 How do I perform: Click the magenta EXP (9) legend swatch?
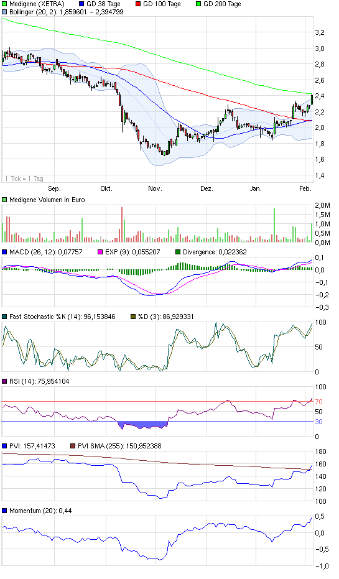coord(100,252)
